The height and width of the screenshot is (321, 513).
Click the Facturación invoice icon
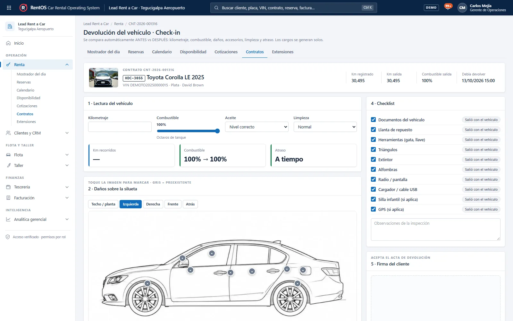(8, 198)
